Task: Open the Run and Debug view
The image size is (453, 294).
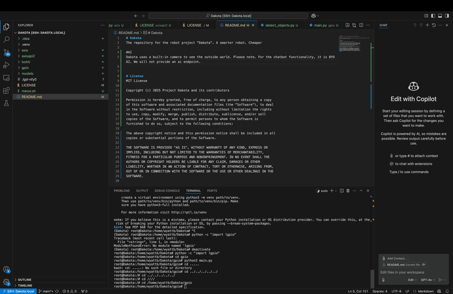Action: tap(7, 64)
